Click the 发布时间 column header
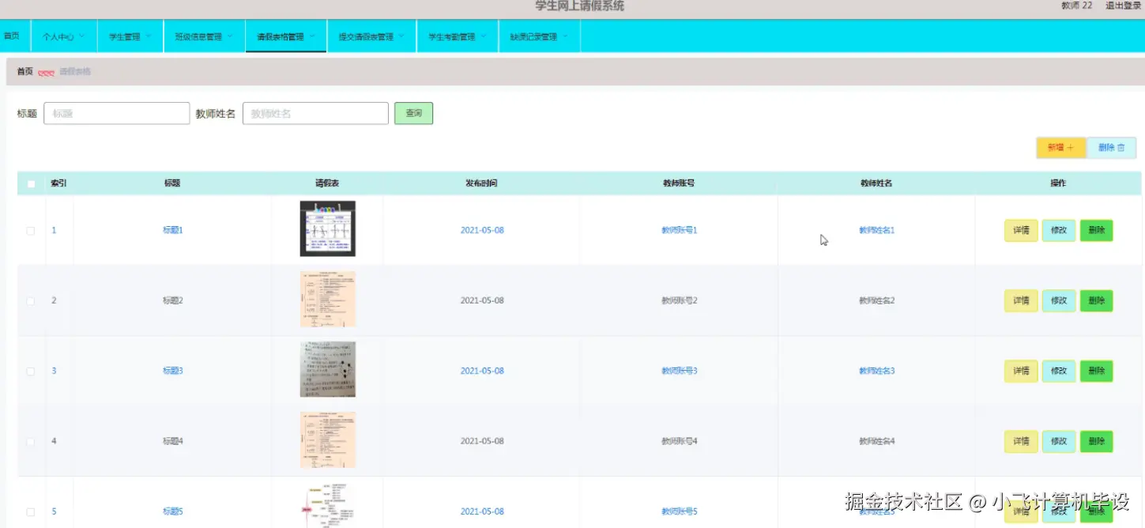 pyautogui.click(x=481, y=183)
